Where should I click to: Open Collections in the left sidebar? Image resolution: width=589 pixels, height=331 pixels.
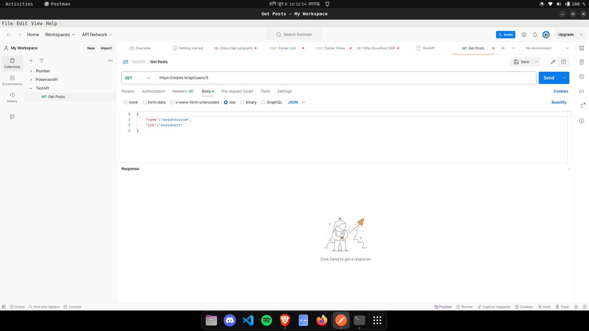(x=12, y=62)
